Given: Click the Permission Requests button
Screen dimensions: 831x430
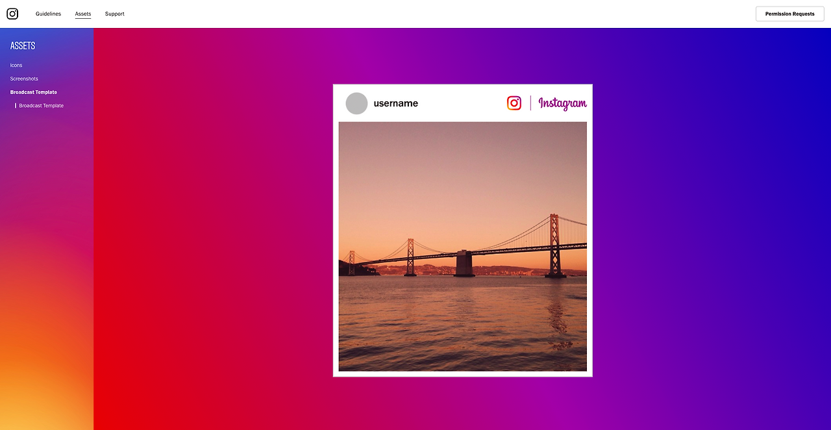Looking at the screenshot, I should 789,14.
